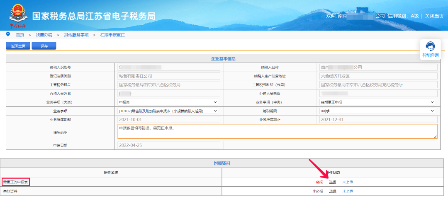Click the location pin icon in breadcrumb
The image size is (448, 219).
(x=8, y=34)
